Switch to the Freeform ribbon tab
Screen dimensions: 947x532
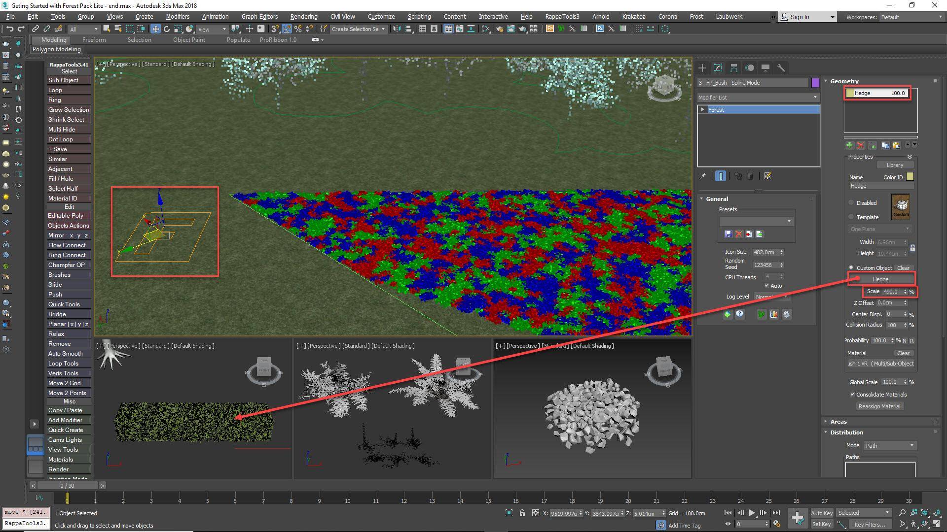pyautogui.click(x=94, y=40)
